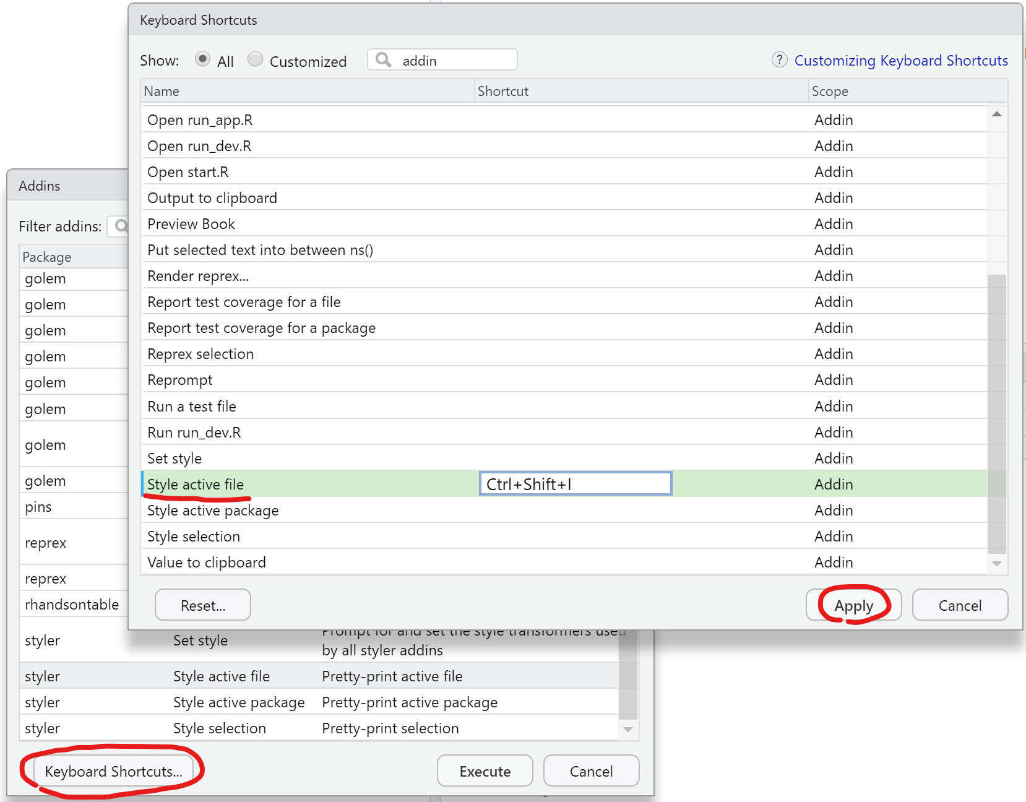1026x802 pixels.
Task: Cancel the Keyboard Shortcuts dialog
Action: click(959, 605)
